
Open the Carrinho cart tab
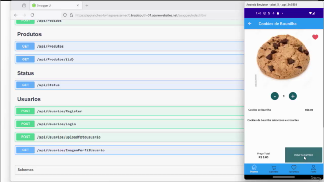pos(274,169)
